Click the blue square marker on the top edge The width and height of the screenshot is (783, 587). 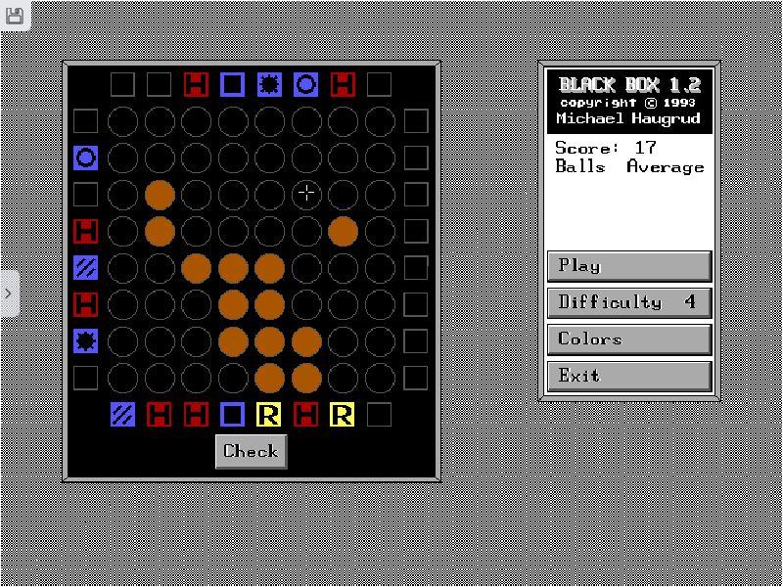click(232, 84)
